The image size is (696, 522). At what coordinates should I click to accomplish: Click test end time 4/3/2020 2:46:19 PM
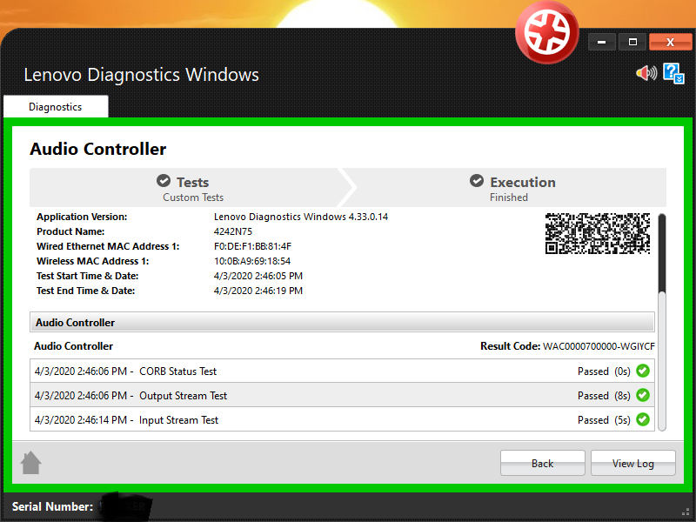258,291
